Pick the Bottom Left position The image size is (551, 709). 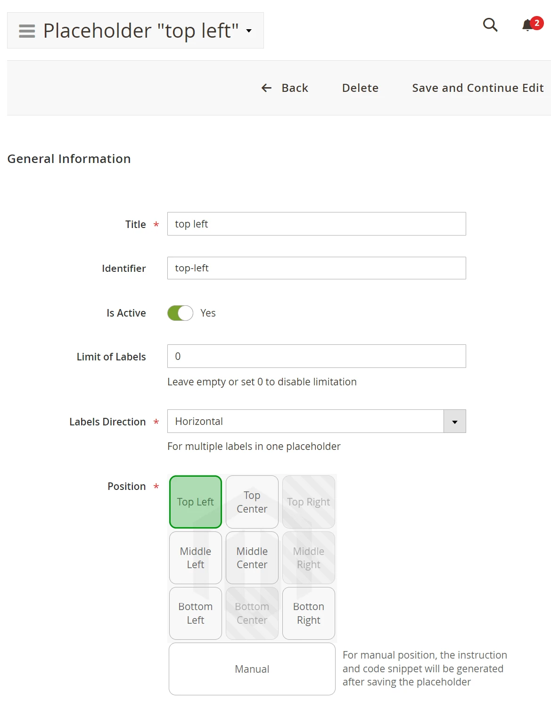[196, 613]
